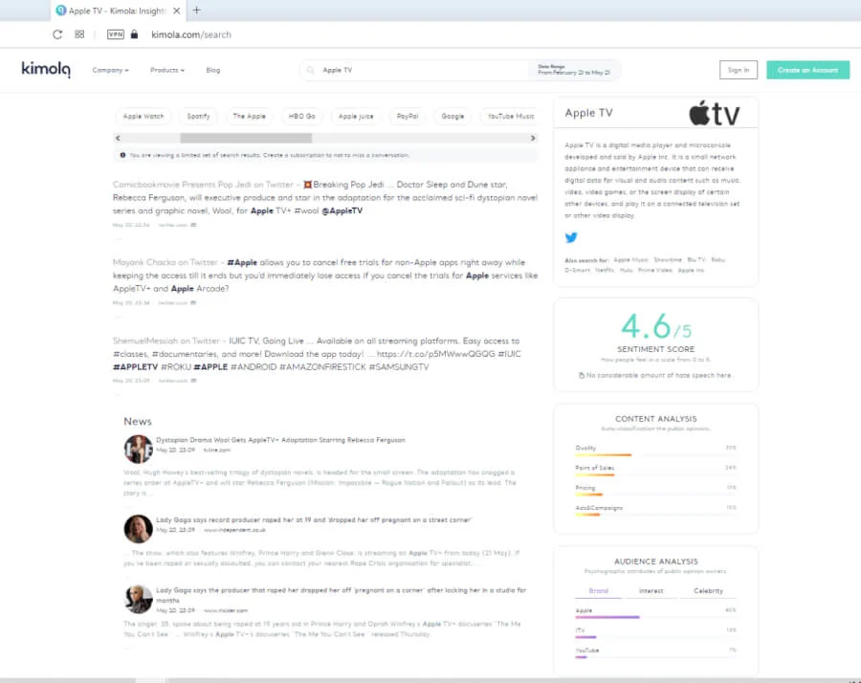This screenshot has height=683, width=861.
Task: Switch to Interest tab in Audience Analysis
Action: pyautogui.click(x=651, y=591)
